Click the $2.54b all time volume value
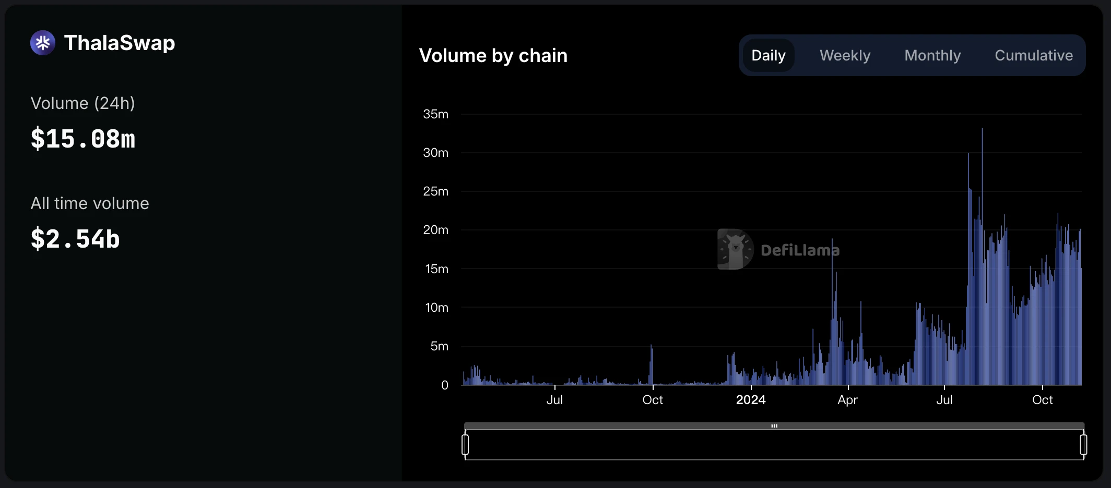This screenshot has width=1111, height=488. pos(75,239)
